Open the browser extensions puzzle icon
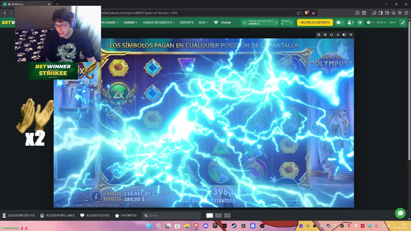The width and height of the screenshot is (411, 231). point(357,13)
